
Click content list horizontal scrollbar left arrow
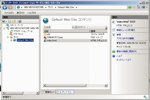click(x=44, y=85)
